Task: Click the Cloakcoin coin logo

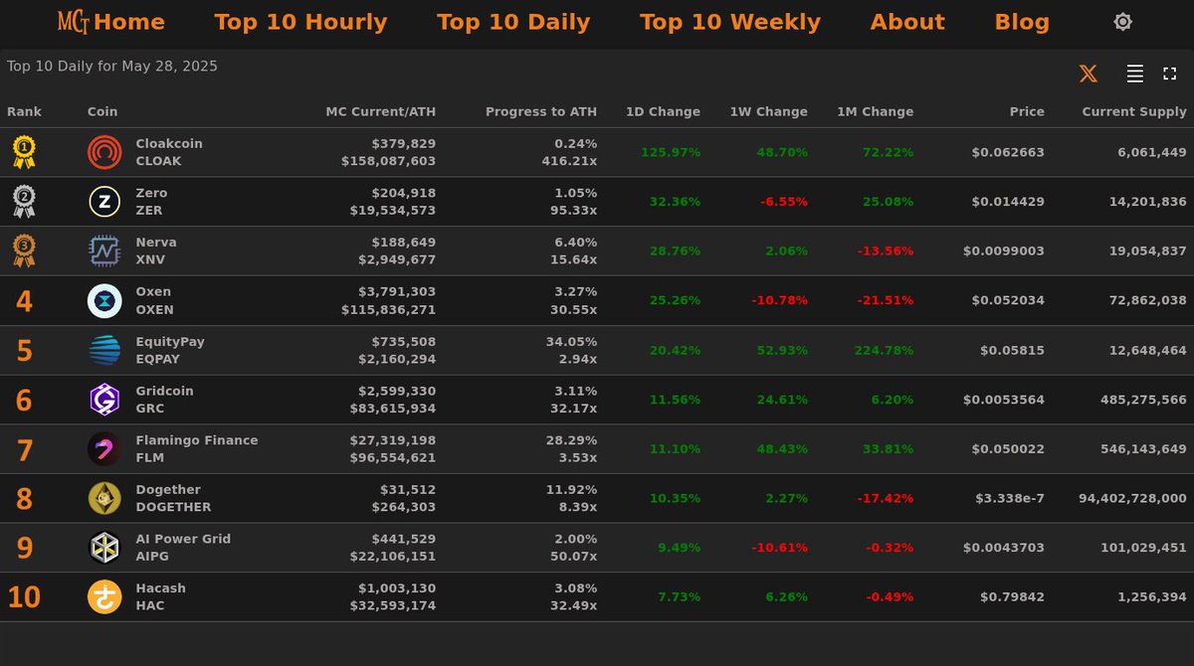Action: (104, 152)
